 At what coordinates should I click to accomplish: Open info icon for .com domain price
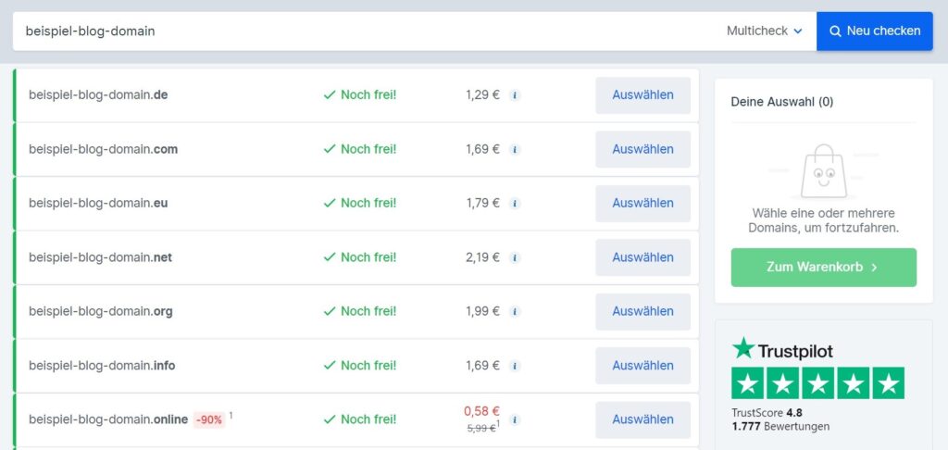515,149
